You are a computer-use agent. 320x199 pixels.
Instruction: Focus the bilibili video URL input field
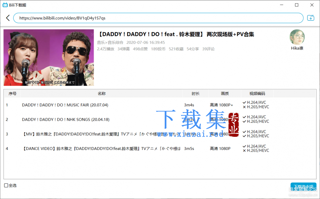tap(158, 18)
